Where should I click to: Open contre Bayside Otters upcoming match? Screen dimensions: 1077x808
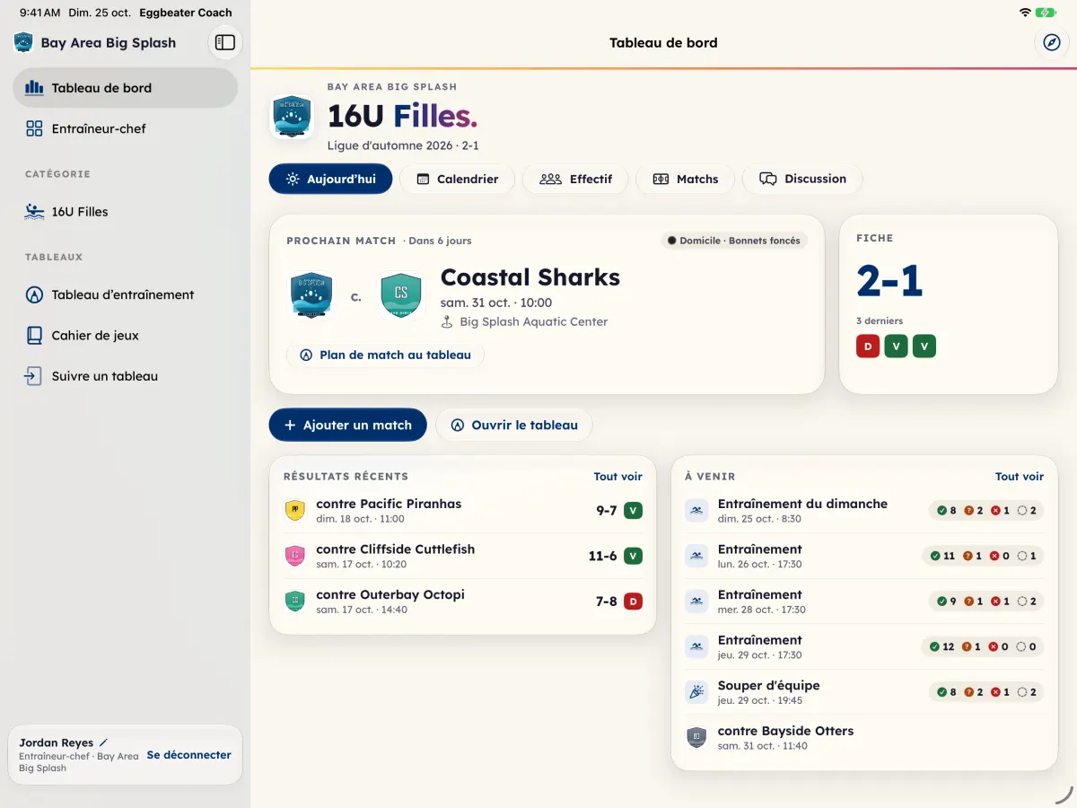(x=864, y=737)
